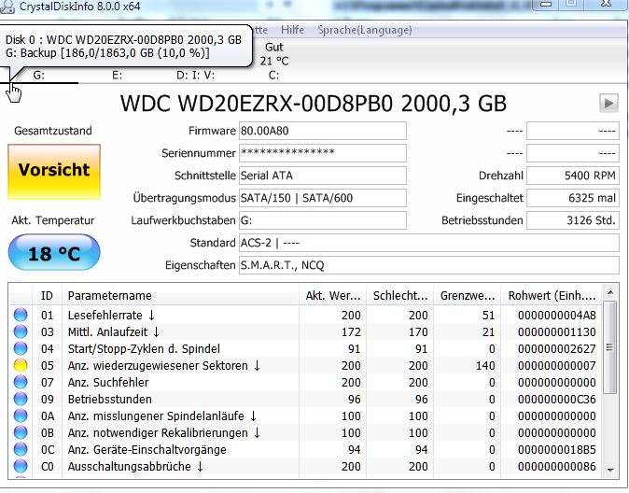629x493 pixels.
Task: Select Anz. misslungener Spindelanläufe row
Action: pos(162,416)
